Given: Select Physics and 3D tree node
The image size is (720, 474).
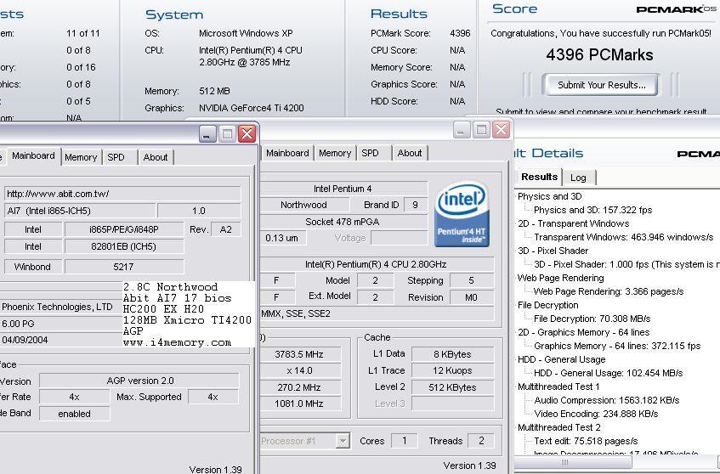Looking at the screenshot, I should pyautogui.click(x=550, y=196).
